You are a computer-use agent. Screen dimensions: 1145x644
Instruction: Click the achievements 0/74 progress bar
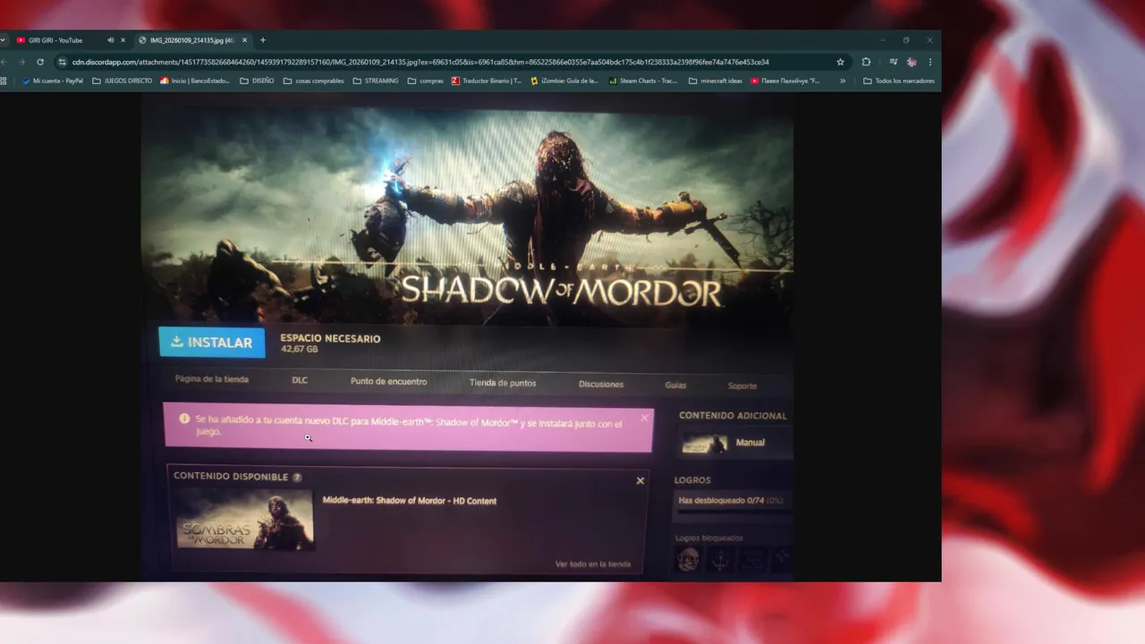tap(734, 513)
